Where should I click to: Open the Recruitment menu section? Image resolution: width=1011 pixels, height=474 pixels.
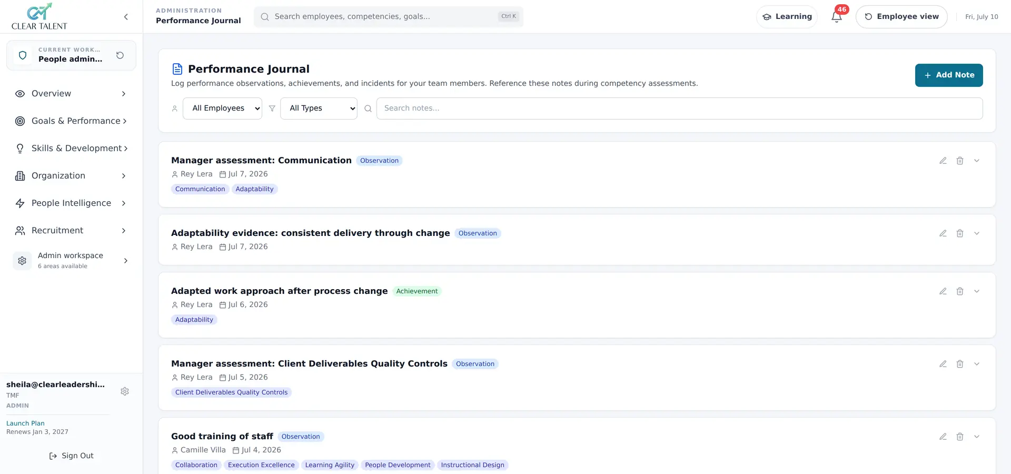pos(71,231)
